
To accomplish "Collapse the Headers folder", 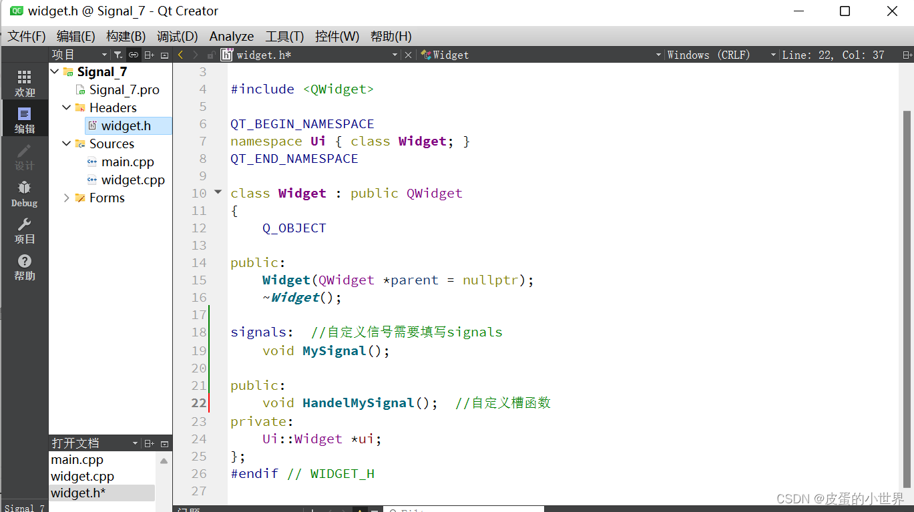I will [x=67, y=107].
